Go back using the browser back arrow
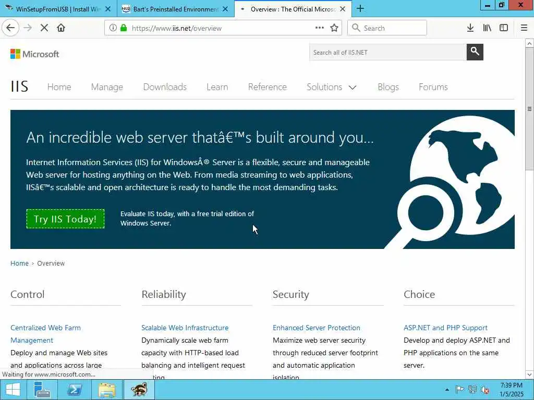 point(10,28)
